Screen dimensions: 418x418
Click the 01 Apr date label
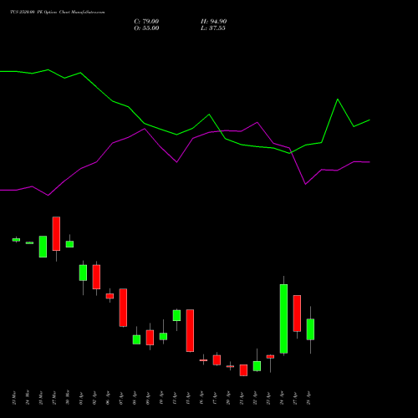81,398
